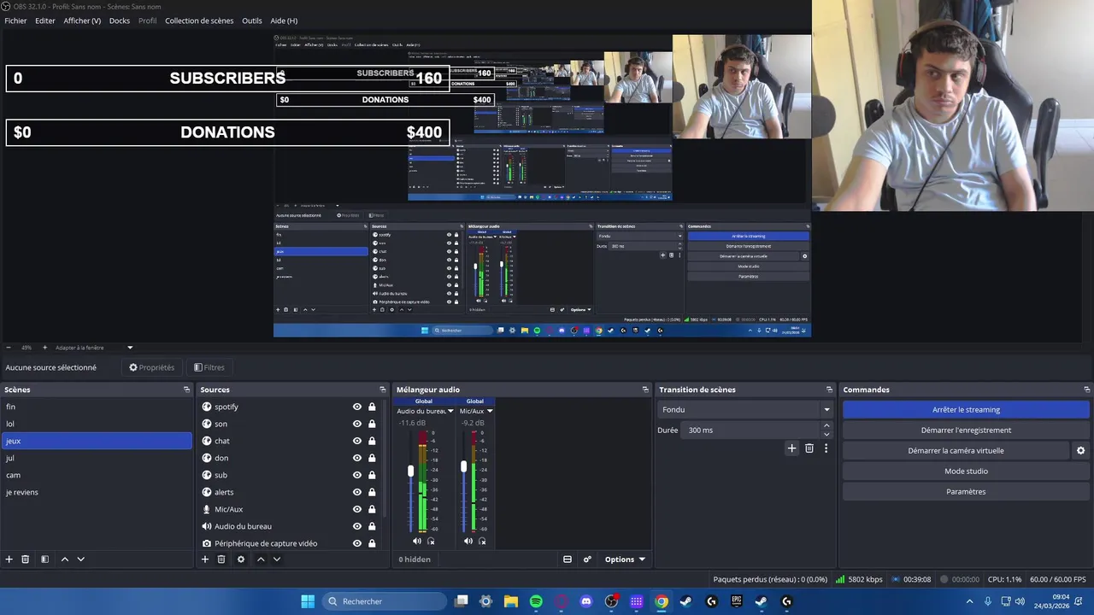Open the Editer menu
The height and width of the screenshot is (615, 1094).
click(x=45, y=20)
